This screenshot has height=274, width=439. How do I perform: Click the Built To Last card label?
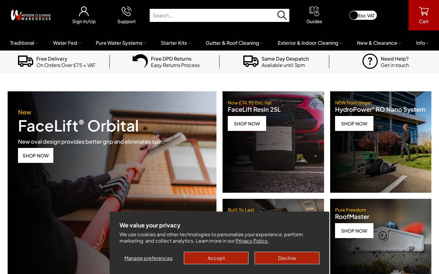(241, 210)
